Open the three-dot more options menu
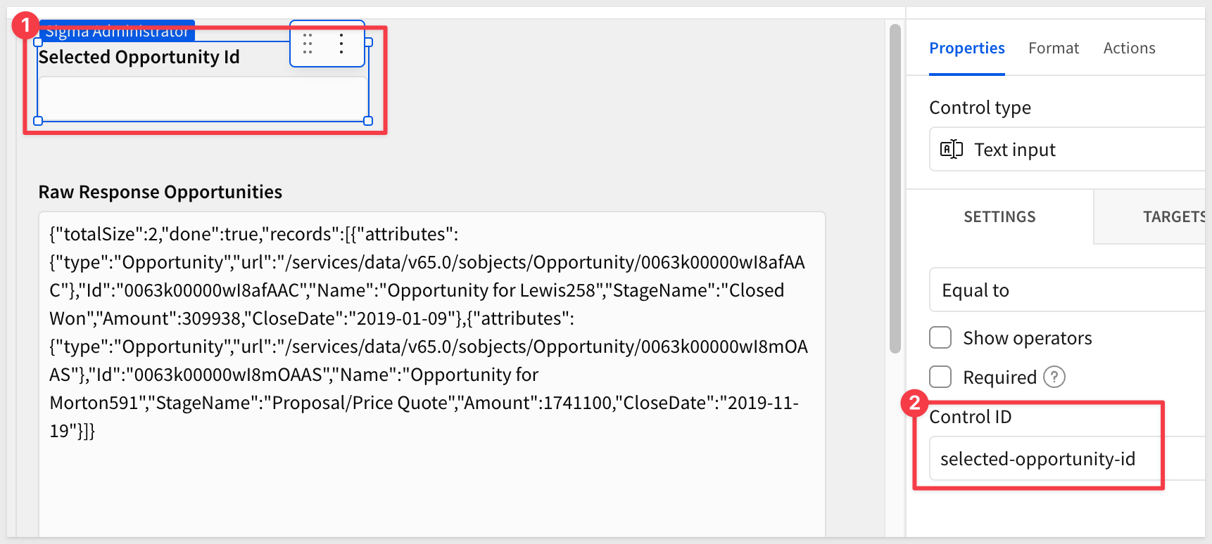 click(341, 44)
